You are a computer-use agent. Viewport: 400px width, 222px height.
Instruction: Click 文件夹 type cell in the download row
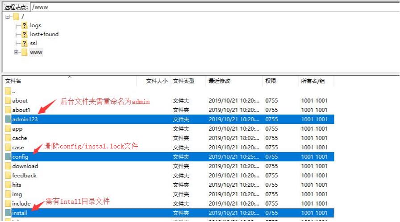[x=181, y=166]
